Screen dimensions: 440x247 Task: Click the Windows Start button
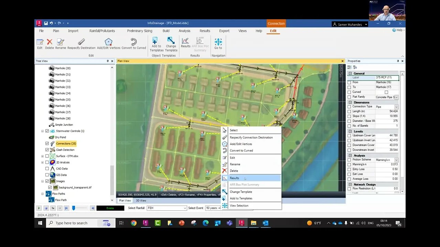40,223
